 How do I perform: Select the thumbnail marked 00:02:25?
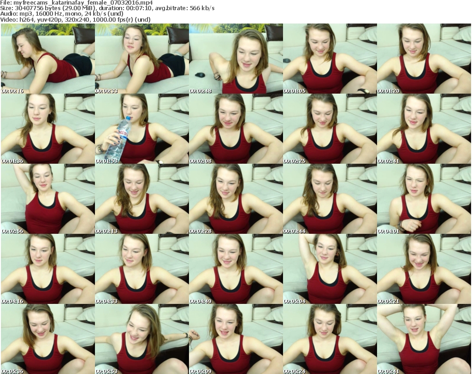(330, 129)
